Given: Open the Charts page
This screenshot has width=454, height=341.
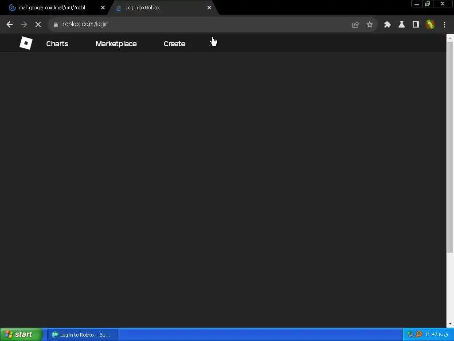Looking at the screenshot, I should (57, 44).
